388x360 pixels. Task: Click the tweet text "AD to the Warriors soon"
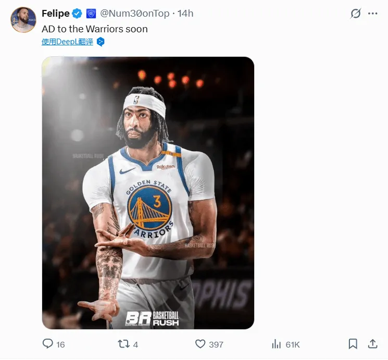tap(94, 29)
